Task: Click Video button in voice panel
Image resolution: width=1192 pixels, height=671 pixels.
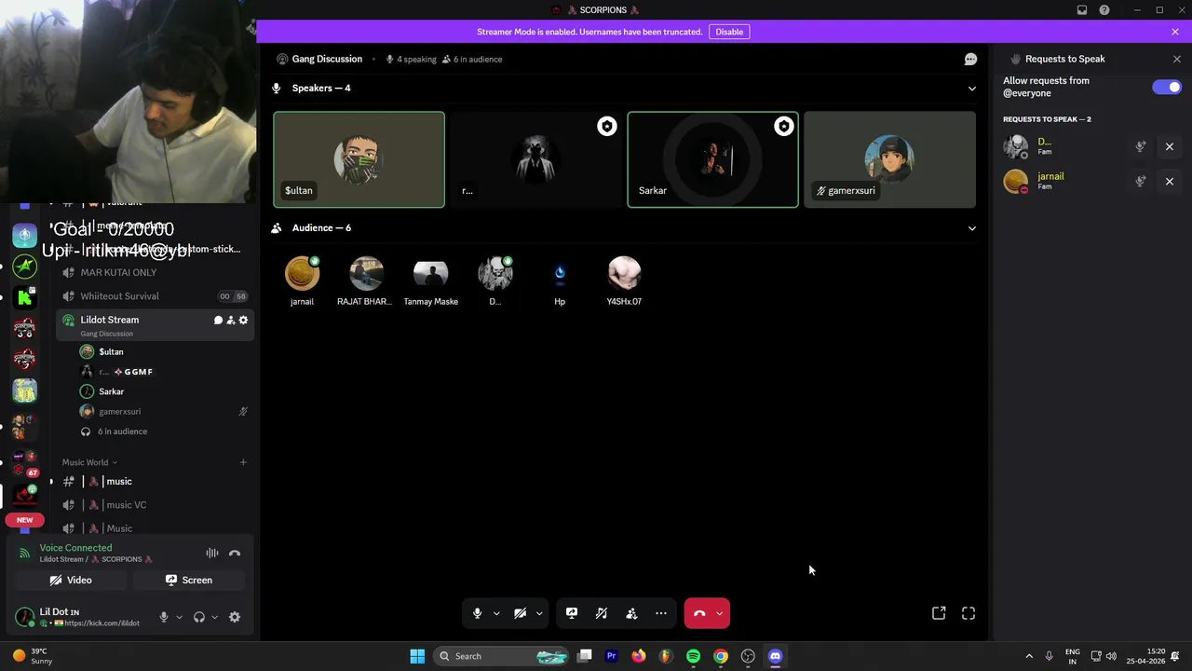Action: (x=71, y=580)
